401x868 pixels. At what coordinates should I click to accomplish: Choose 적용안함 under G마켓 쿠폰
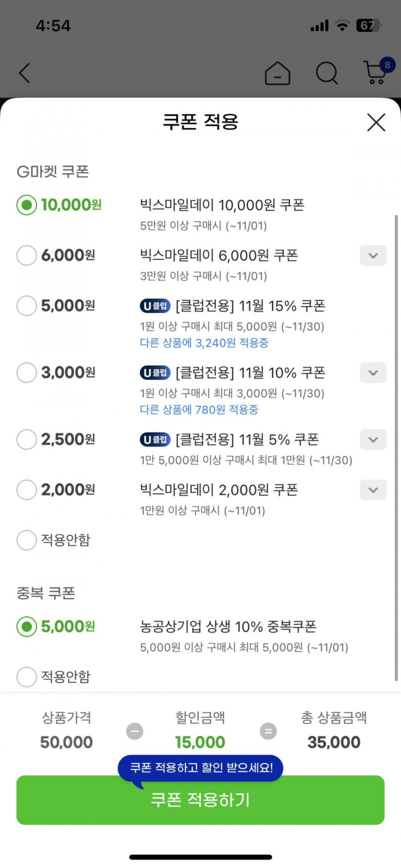[27, 540]
